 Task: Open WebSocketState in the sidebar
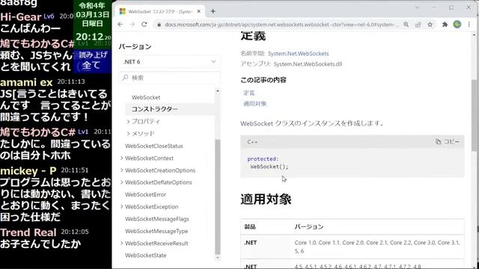[x=146, y=256]
